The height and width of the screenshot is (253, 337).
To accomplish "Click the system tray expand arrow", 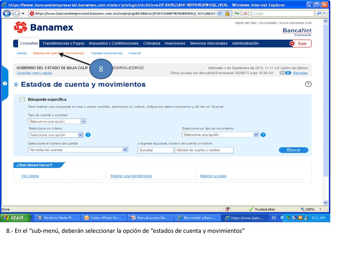I will point(283,218).
